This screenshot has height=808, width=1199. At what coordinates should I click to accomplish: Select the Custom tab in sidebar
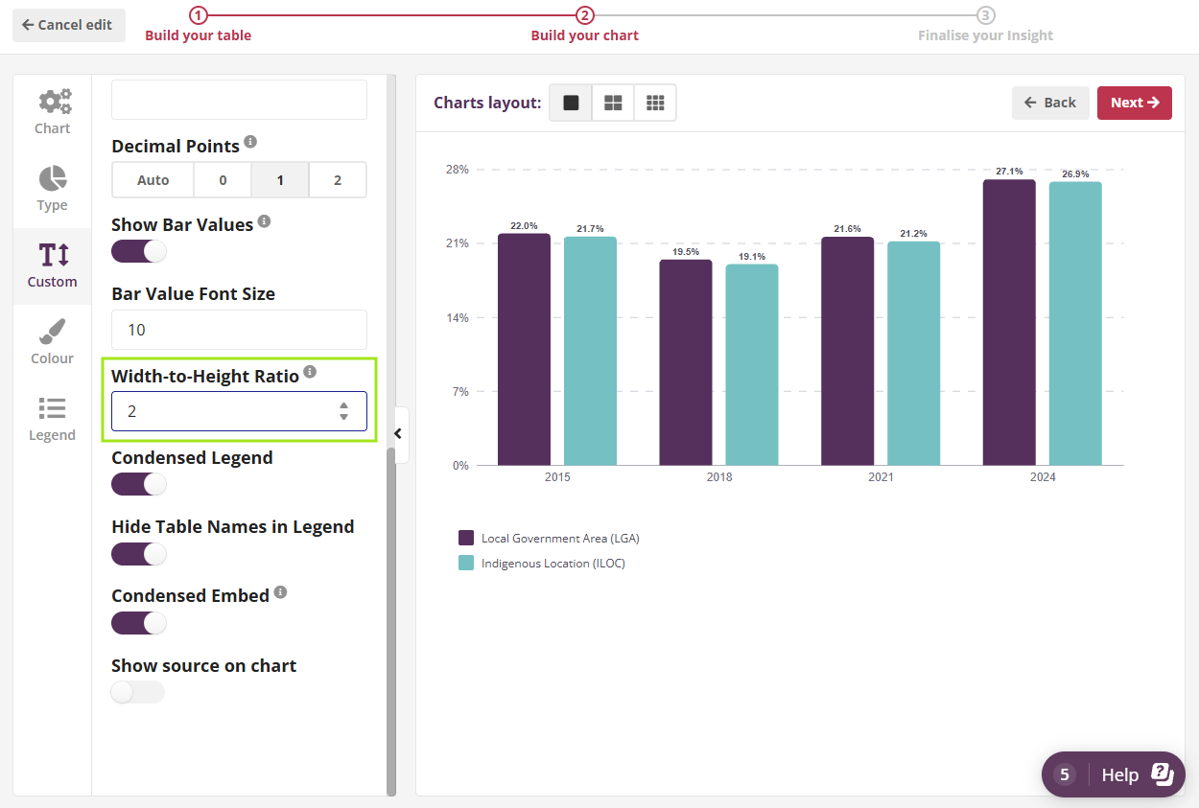(53, 265)
